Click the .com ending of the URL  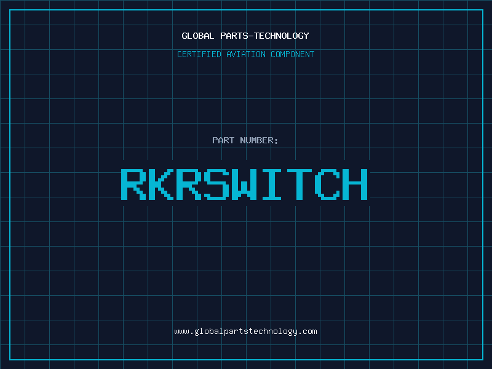308,331
